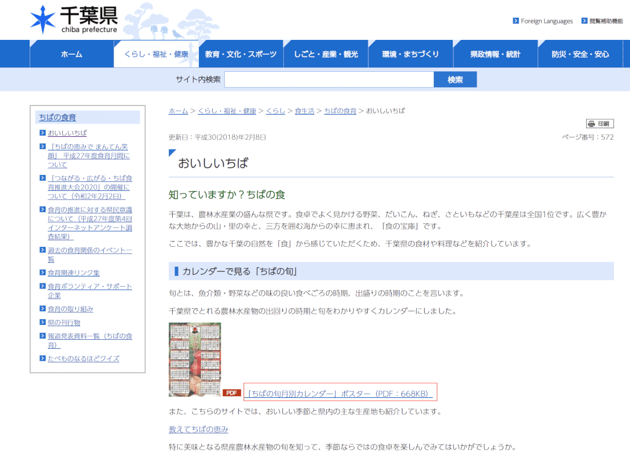Viewport: 630px width, 456px height.
Task: Open 県の刊行物 link
Action: click(64, 323)
